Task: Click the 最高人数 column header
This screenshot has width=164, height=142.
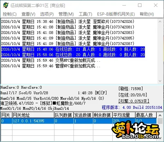Action: pos(146,115)
